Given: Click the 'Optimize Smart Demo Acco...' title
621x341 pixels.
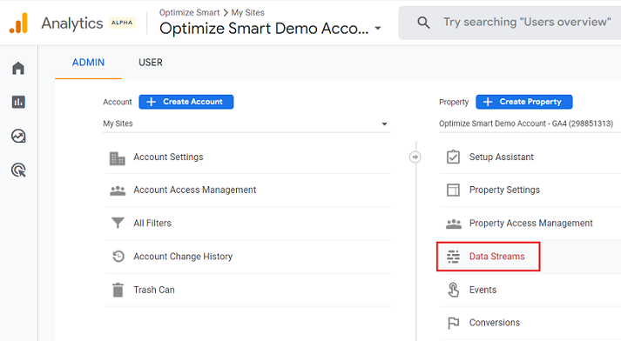Looking at the screenshot, I should (264, 29).
